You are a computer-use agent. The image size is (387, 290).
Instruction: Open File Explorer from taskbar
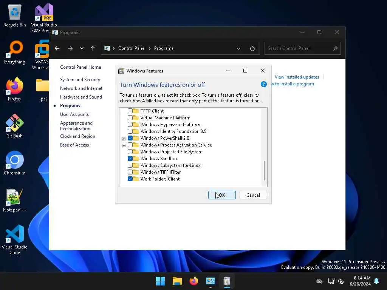[x=177, y=281]
